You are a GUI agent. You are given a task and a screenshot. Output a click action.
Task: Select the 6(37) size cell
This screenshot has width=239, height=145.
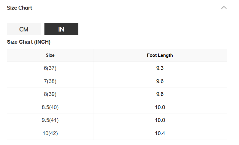click(x=50, y=68)
